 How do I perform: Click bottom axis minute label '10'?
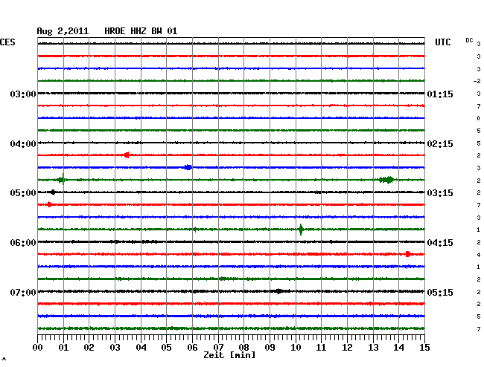click(296, 348)
